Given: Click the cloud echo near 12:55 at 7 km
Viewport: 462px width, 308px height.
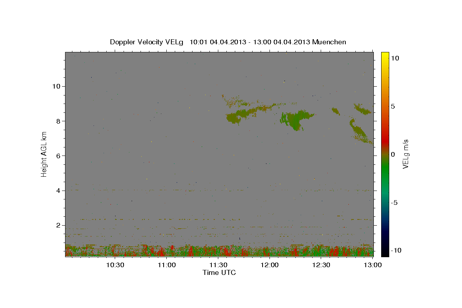Looking at the screenshot, I should click(360, 132).
